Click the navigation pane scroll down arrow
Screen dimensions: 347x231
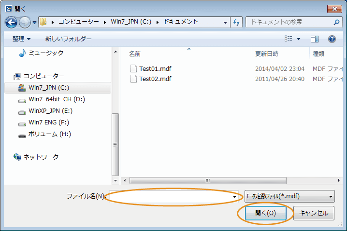116,181
